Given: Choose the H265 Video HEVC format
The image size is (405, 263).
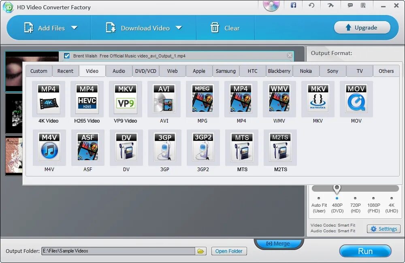Looking at the screenshot, I should point(87,99).
